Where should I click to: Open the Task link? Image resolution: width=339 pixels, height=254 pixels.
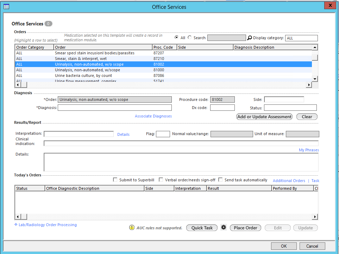coord(315,181)
